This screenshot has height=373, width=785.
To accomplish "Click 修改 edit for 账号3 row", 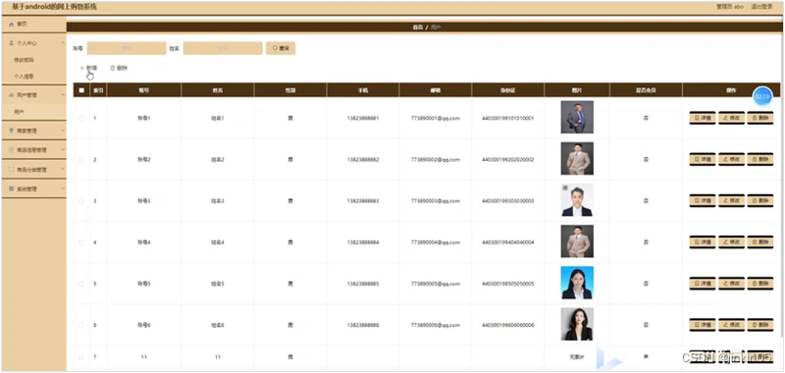I will [x=731, y=201].
